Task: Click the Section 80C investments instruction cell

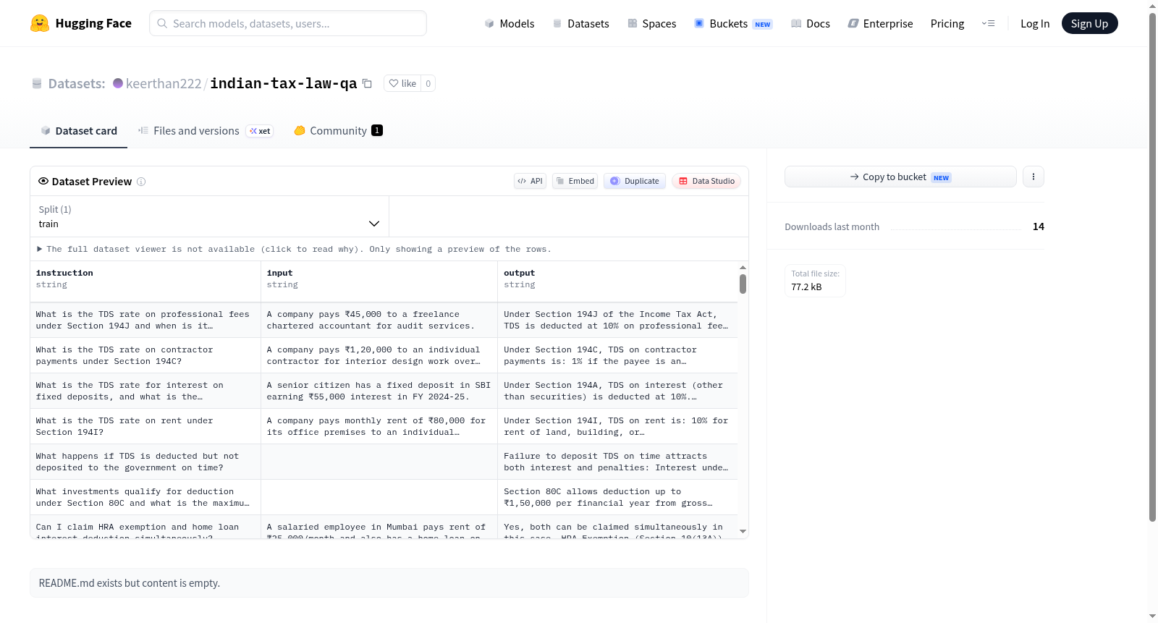Action: point(145,497)
